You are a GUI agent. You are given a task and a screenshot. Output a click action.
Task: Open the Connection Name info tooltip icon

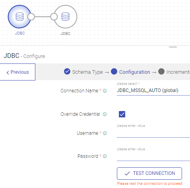coord(105,91)
